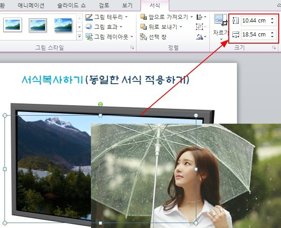This screenshot has width=281, height=228.
Task: Open the 크기 dialog launcher
Action: coord(274,47)
